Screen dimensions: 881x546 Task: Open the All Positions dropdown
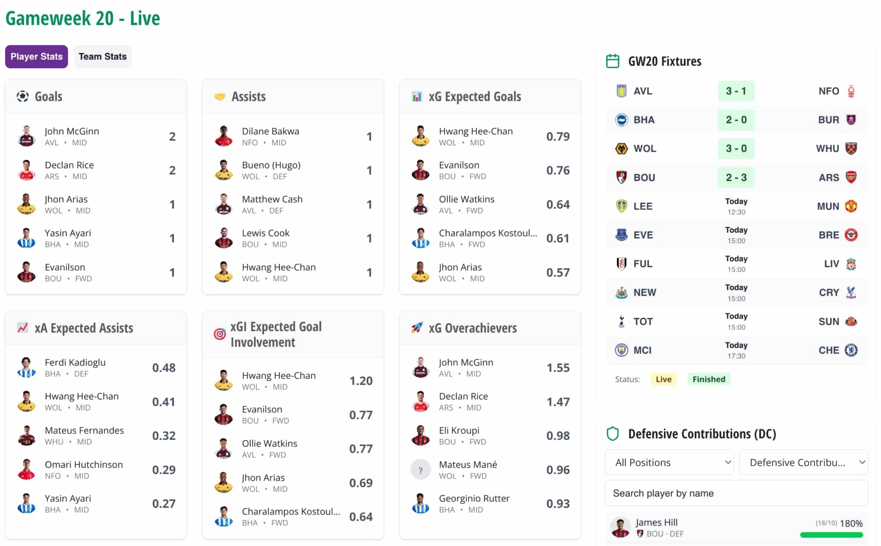[x=669, y=462]
